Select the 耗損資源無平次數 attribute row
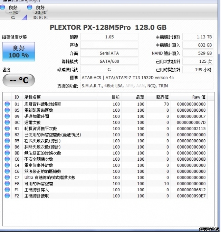Image resolution: width=221 pixels, height=232 pixels. pos(105,129)
